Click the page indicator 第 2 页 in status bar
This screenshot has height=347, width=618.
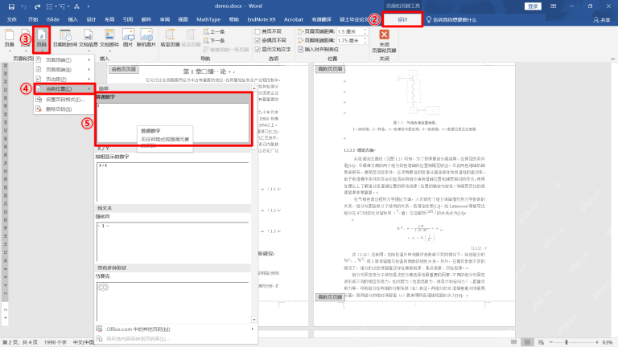coord(20,342)
